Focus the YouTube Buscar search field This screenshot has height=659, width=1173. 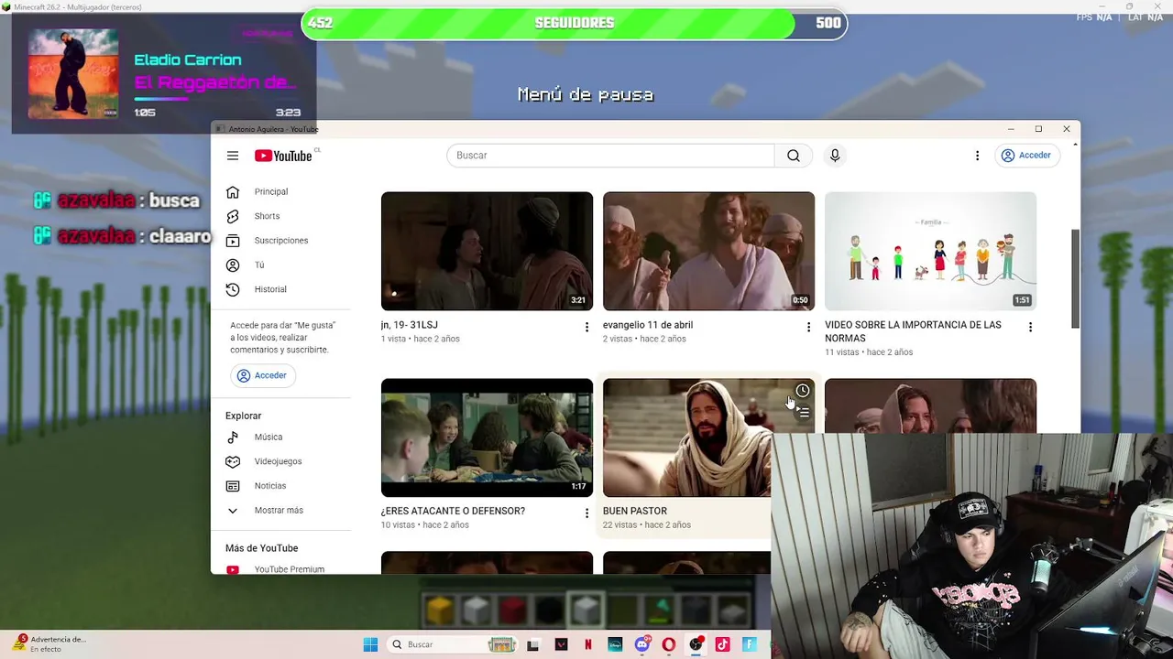[610, 156]
